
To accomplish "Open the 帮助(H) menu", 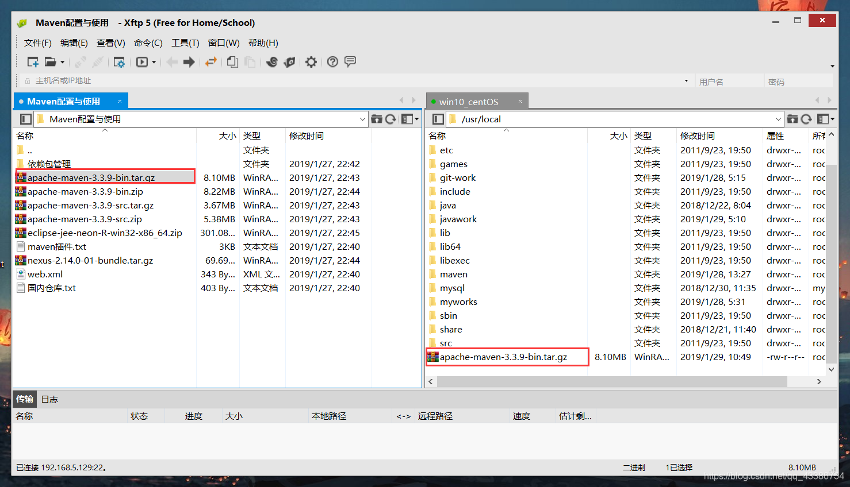I will point(263,43).
